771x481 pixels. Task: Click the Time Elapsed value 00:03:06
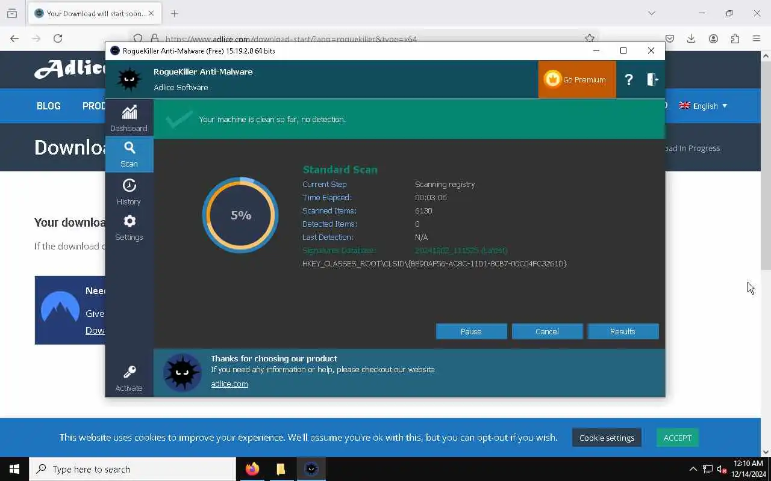[431, 197]
